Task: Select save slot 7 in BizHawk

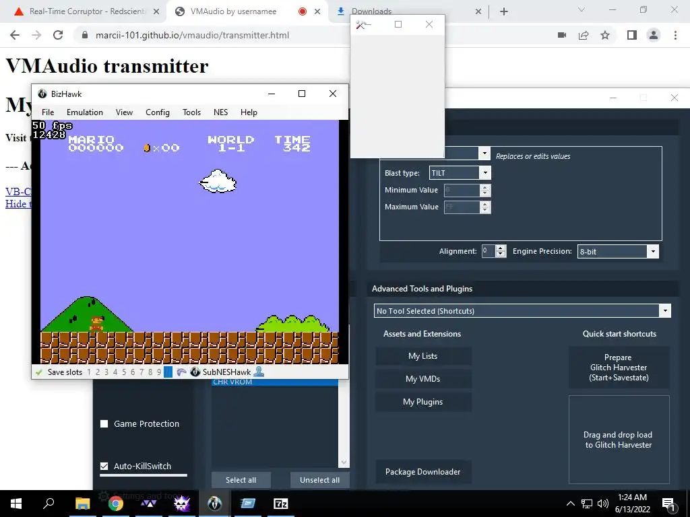Action: (x=142, y=372)
